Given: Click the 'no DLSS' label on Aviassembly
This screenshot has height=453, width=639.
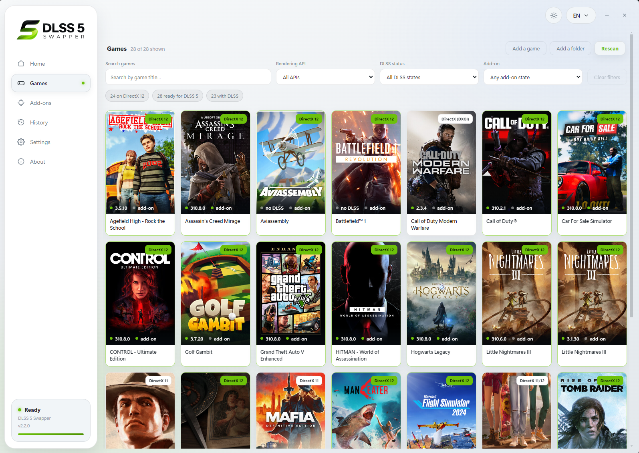Looking at the screenshot, I should [274, 208].
